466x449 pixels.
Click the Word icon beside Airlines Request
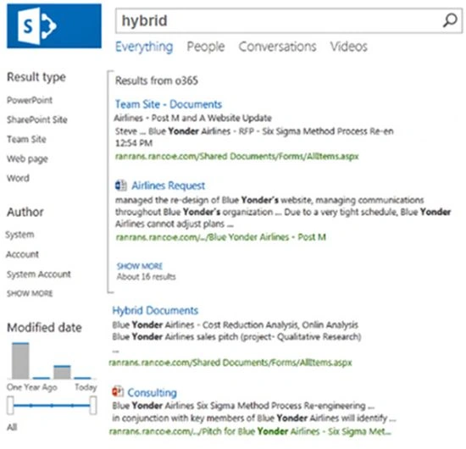pos(121,186)
